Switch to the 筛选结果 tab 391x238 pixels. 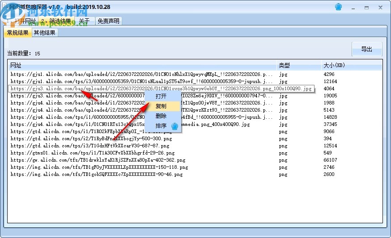(56, 21)
